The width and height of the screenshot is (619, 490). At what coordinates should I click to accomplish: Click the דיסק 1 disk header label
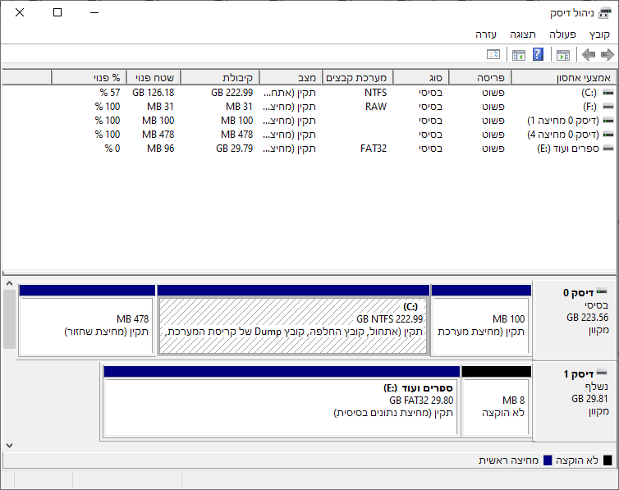point(578,373)
